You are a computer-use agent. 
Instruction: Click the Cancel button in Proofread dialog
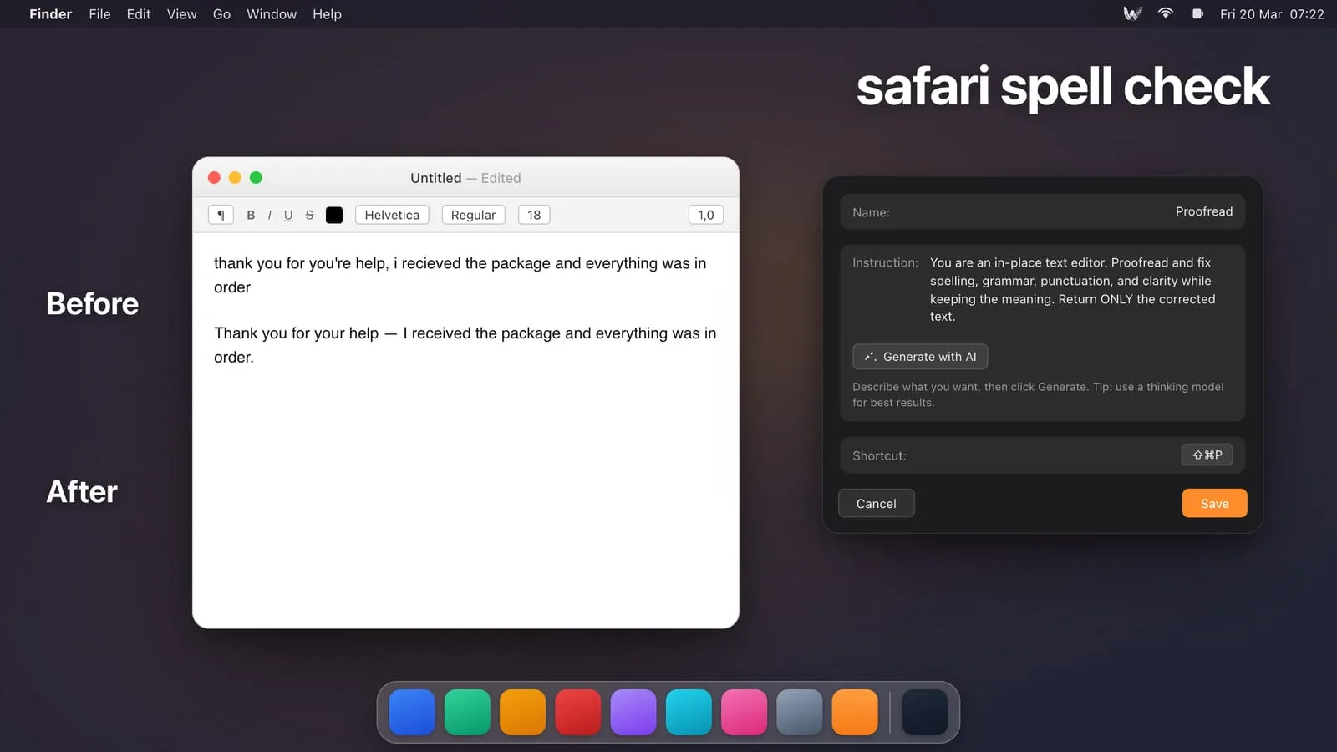tap(876, 504)
